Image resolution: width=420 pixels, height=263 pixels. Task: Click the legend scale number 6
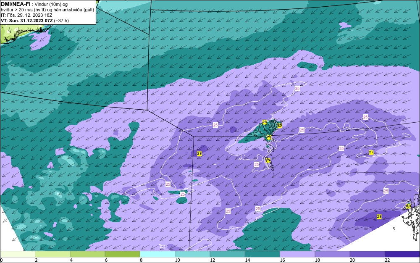(106, 260)
